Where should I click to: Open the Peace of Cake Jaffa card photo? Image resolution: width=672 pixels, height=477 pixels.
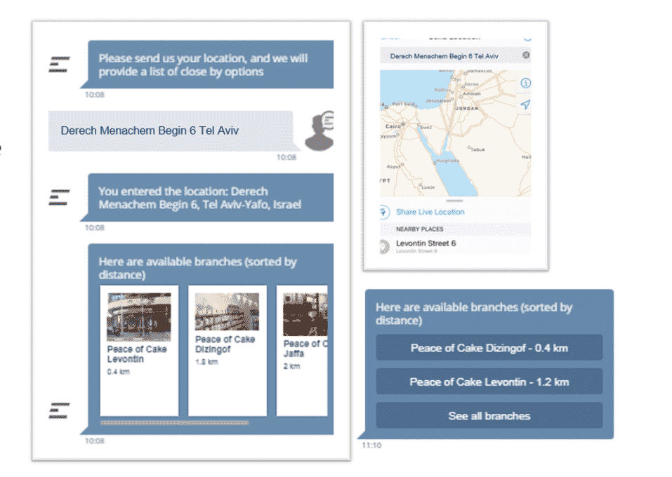pyautogui.click(x=305, y=314)
